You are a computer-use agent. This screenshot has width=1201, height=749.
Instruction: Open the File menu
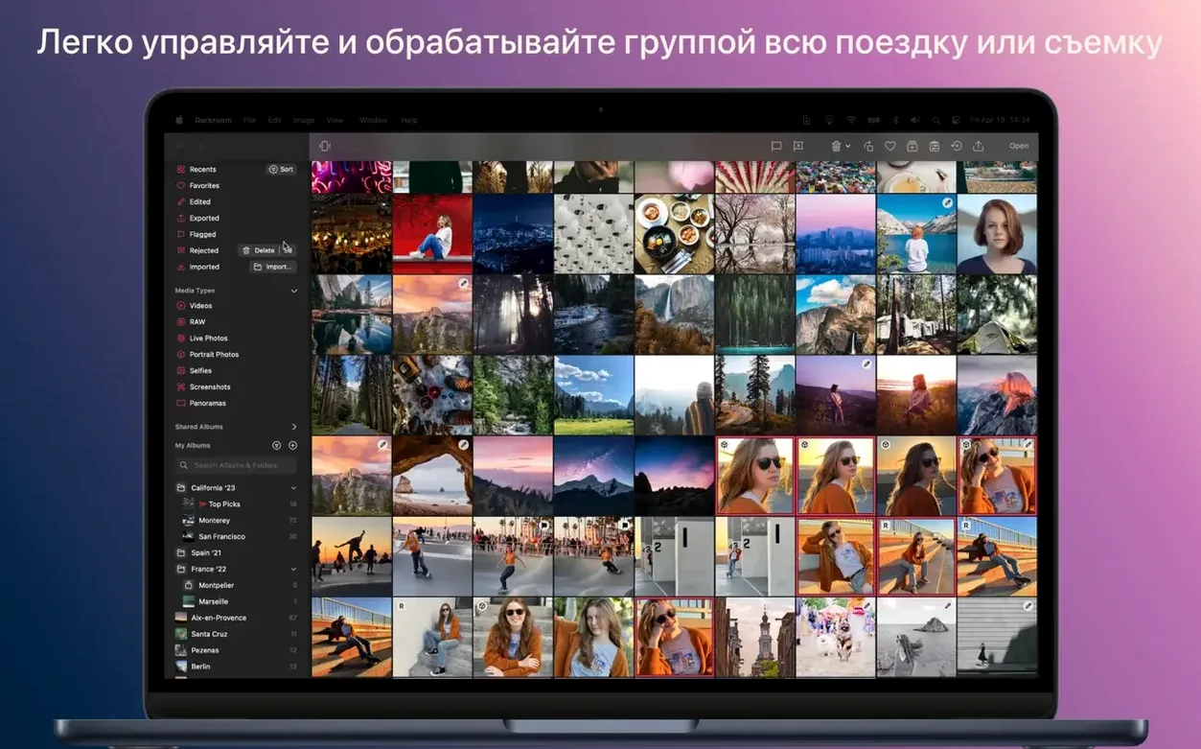point(249,120)
